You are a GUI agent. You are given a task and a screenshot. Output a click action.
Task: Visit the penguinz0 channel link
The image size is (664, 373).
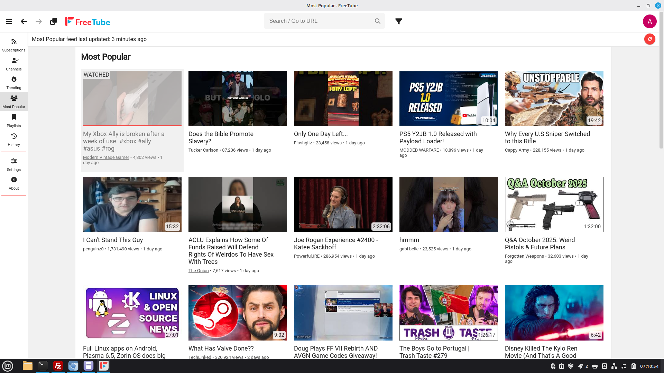pos(93,249)
